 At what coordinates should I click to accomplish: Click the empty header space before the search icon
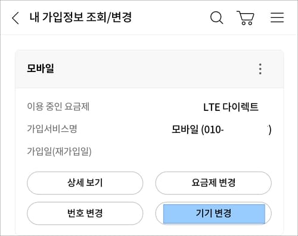tap(171, 17)
